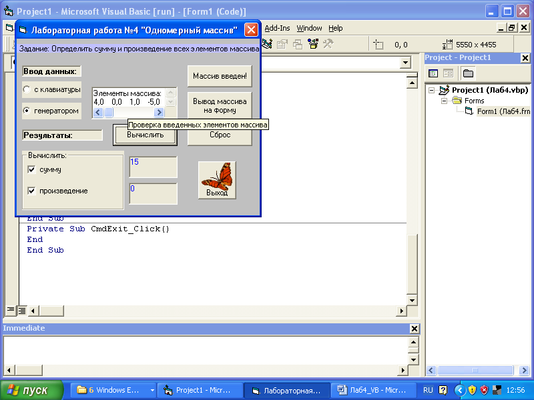
Task: Open the Help menu
Action: (x=336, y=28)
